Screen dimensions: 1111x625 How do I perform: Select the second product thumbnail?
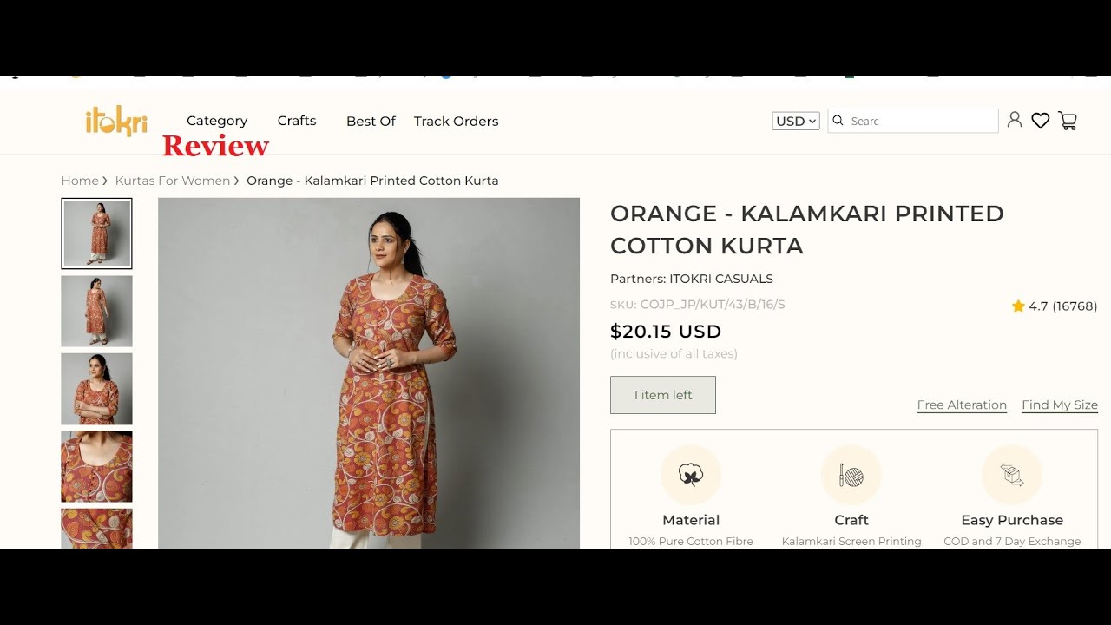pyautogui.click(x=96, y=312)
